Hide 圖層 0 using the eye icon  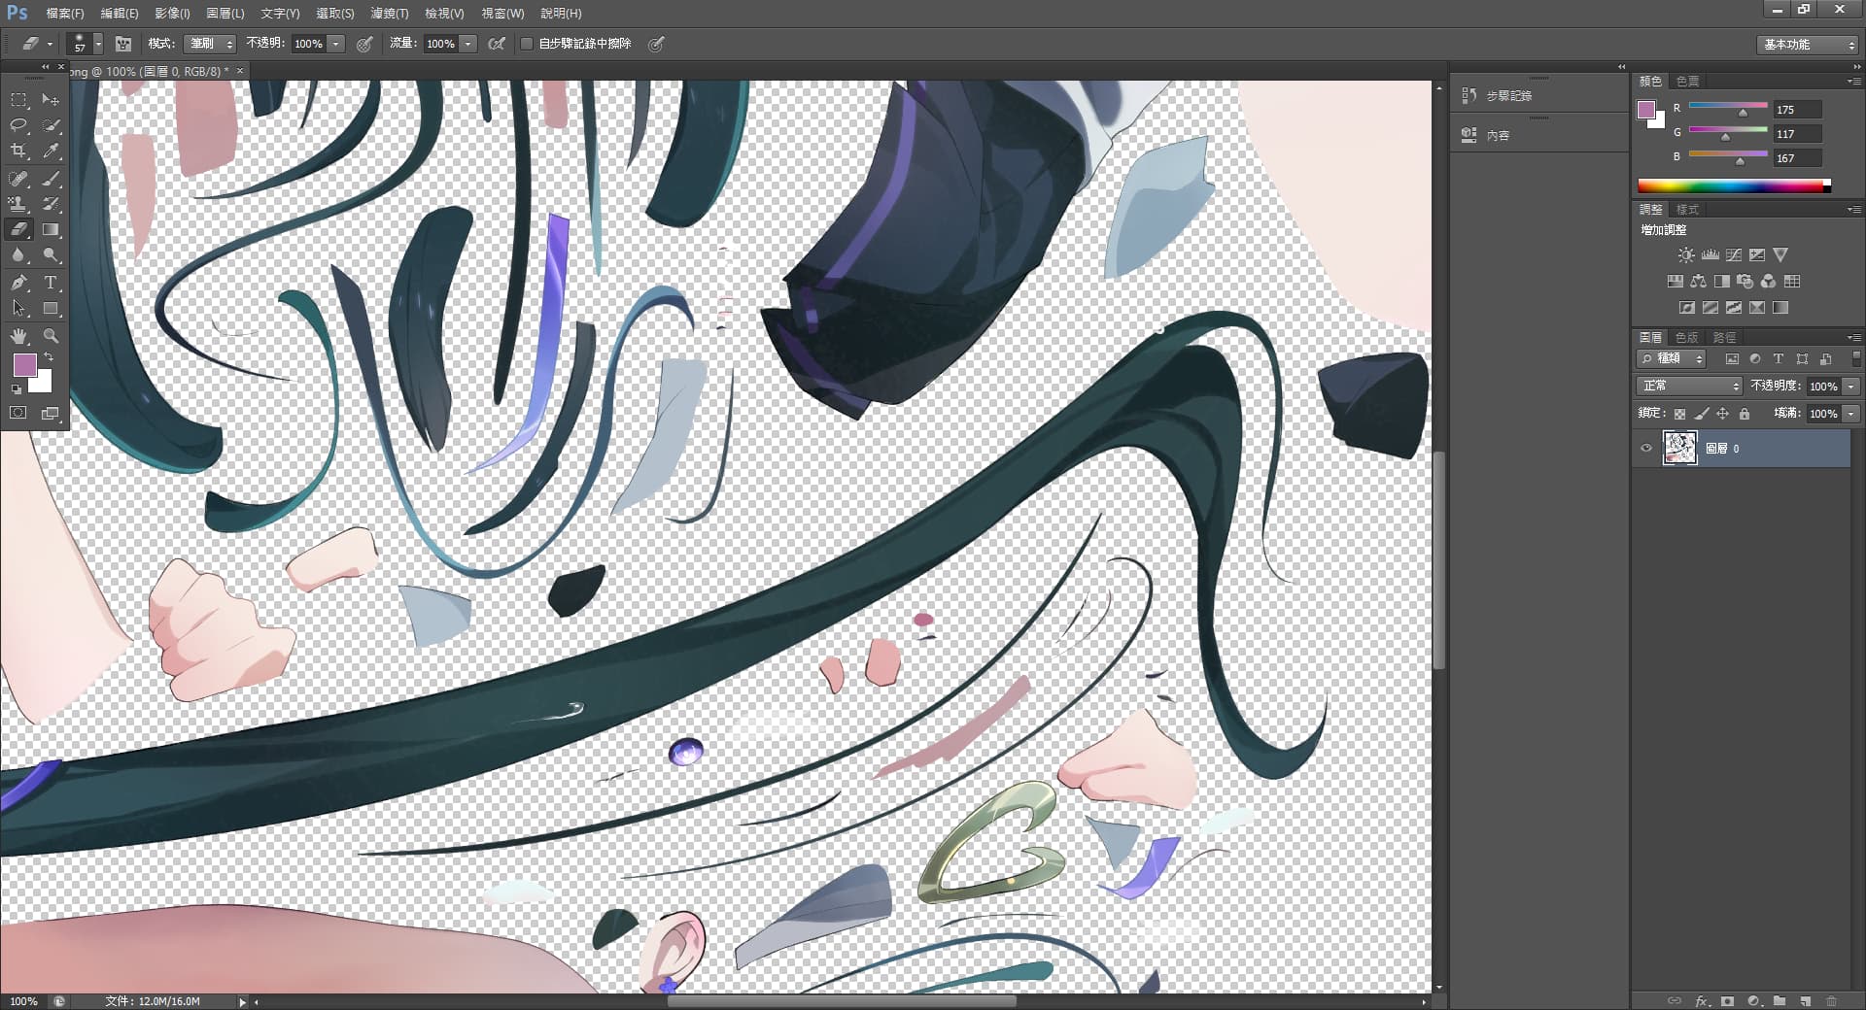tap(1645, 449)
